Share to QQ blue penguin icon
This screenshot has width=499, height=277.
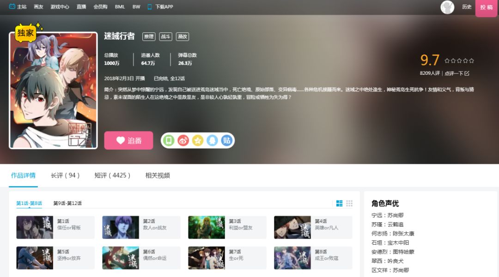pos(212,140)
